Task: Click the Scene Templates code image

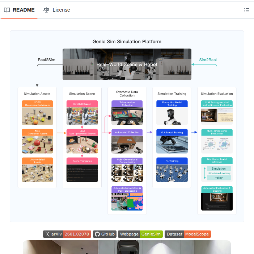Action: 82,173
